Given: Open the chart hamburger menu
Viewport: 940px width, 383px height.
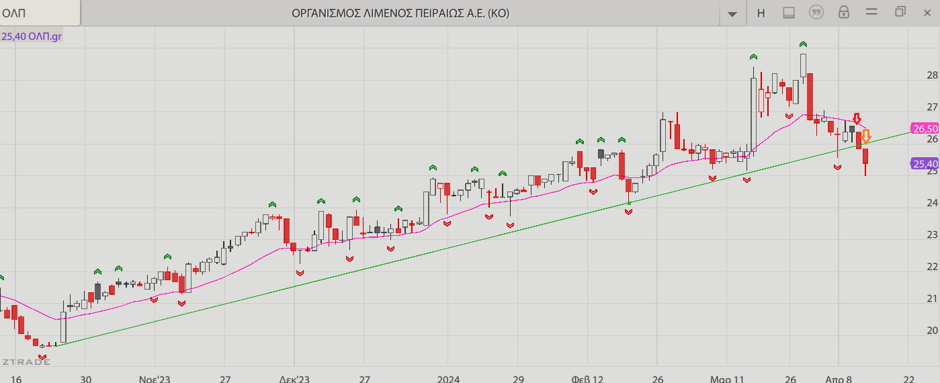Looking at the screenshot, I should click(x=872, y=12).
